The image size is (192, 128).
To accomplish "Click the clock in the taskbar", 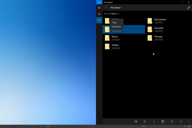I will [188, 126].
